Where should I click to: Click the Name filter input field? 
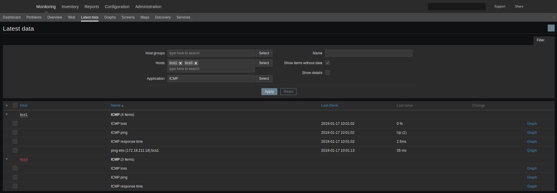pos(369,53)
